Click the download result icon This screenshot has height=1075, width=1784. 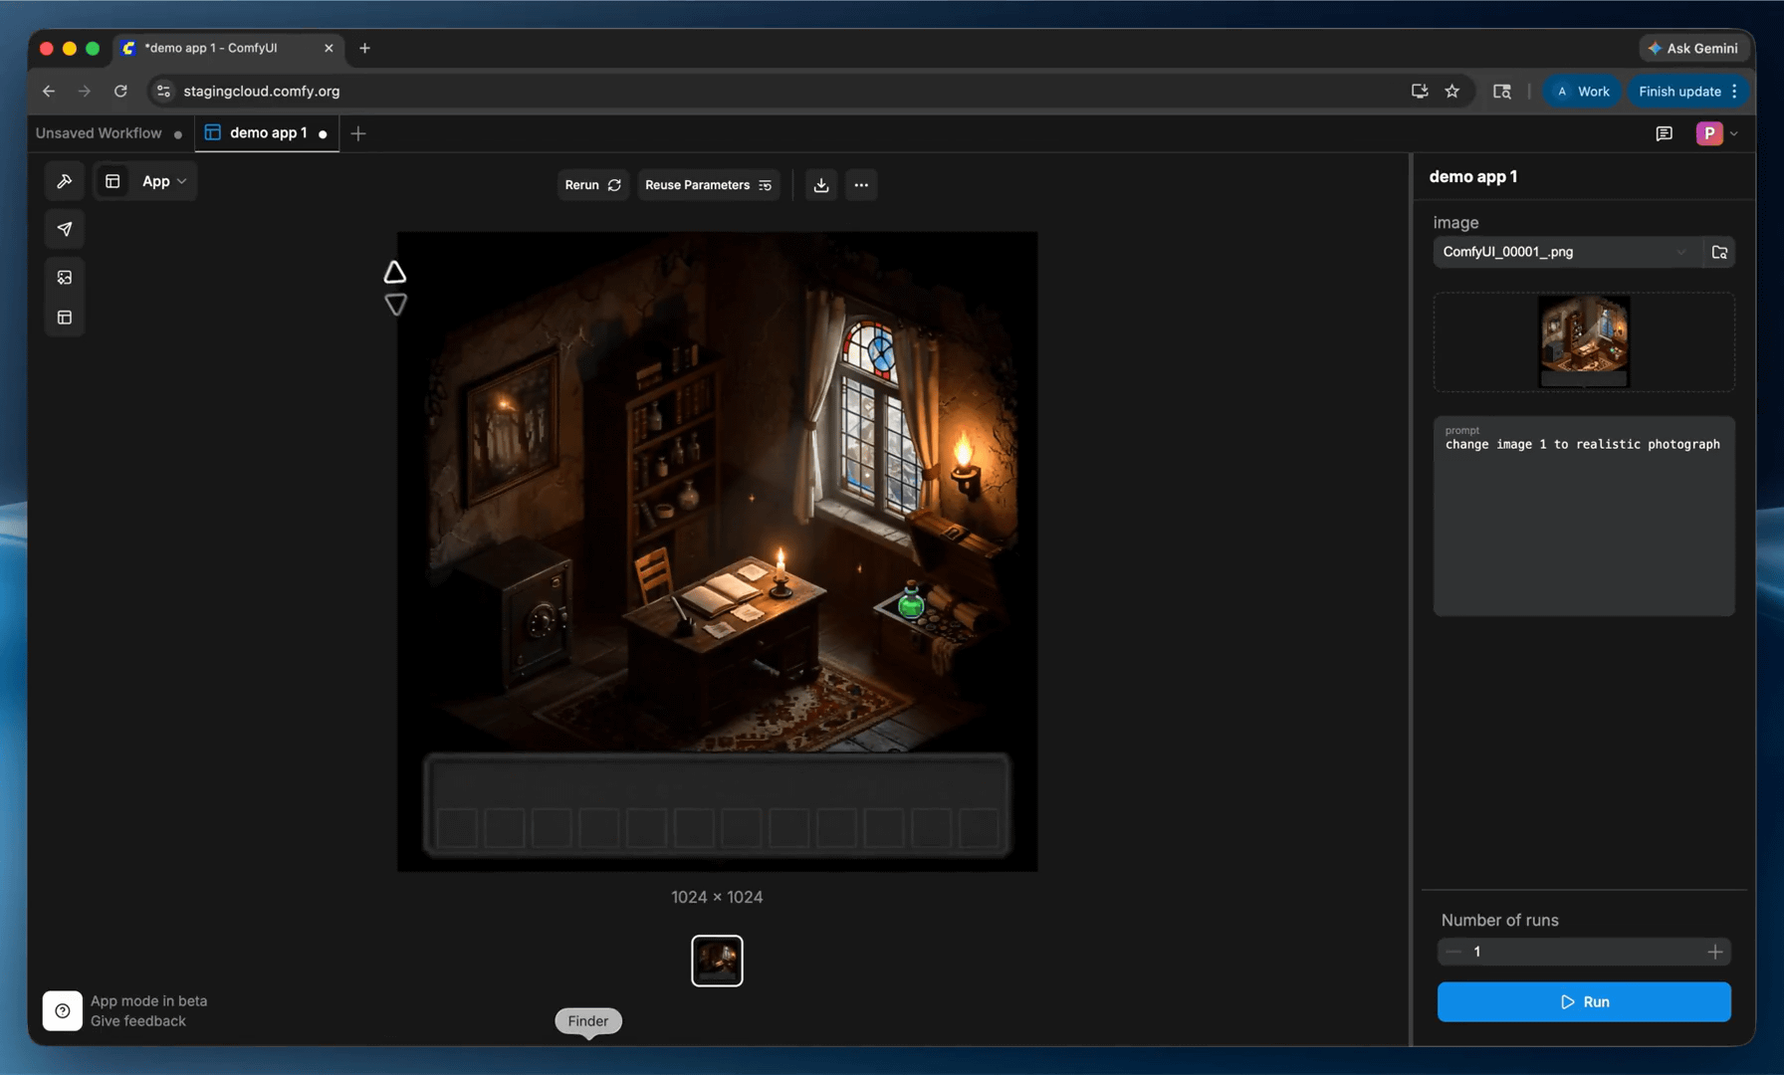tap(820, 185)
